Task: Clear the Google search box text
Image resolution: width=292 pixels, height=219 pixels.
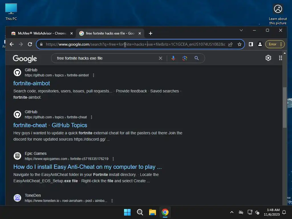Action: click(160, 58)
